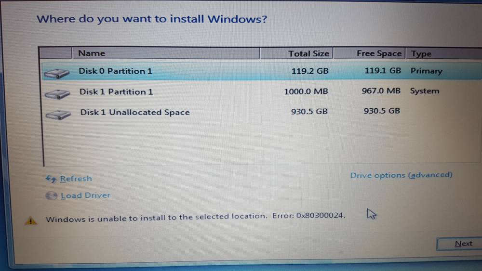
Task: Click the Primary type cell
Action: pos(427,71)
